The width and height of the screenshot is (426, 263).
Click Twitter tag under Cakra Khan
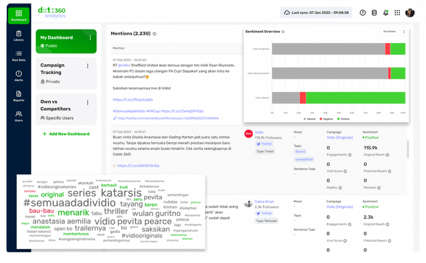point(264,213)
